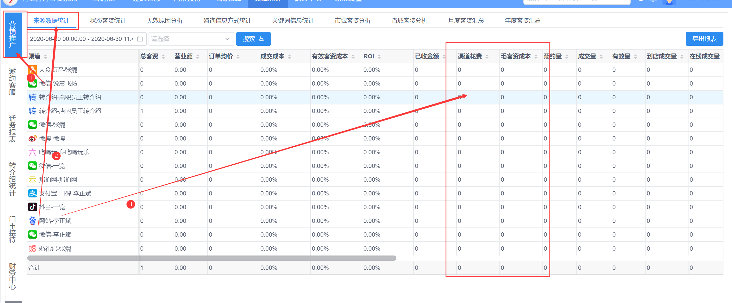This screenshot has height=303, width=732.
Task: Click the horizontal scrollbar below the table
Action: [x=212, y=258]
